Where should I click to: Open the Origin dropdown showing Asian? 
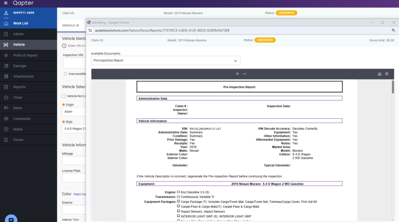click(74, 112)
